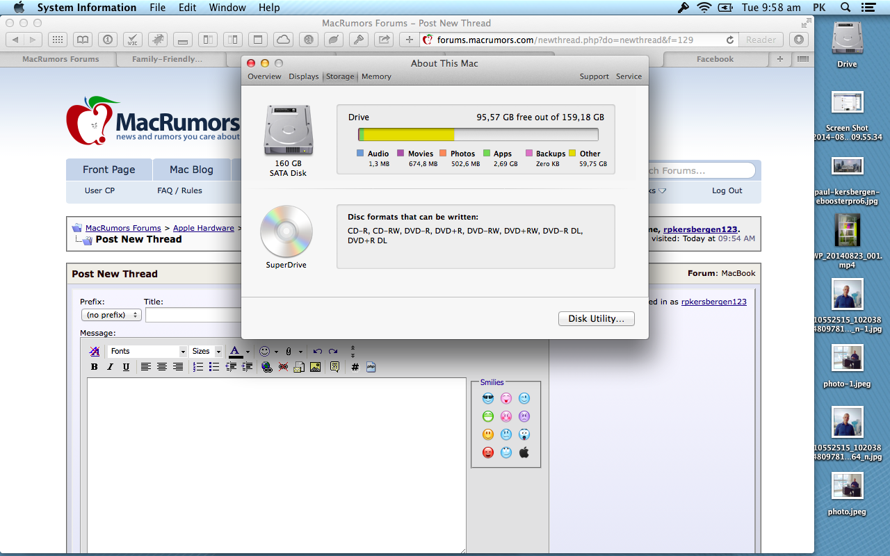Screen dimensions: 890x556
Task: Open the Sizes dropdown
Action: pos(207,352)
